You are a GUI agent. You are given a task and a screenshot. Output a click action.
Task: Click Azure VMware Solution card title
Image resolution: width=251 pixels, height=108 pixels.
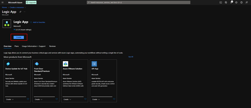[x=73, y=69]
